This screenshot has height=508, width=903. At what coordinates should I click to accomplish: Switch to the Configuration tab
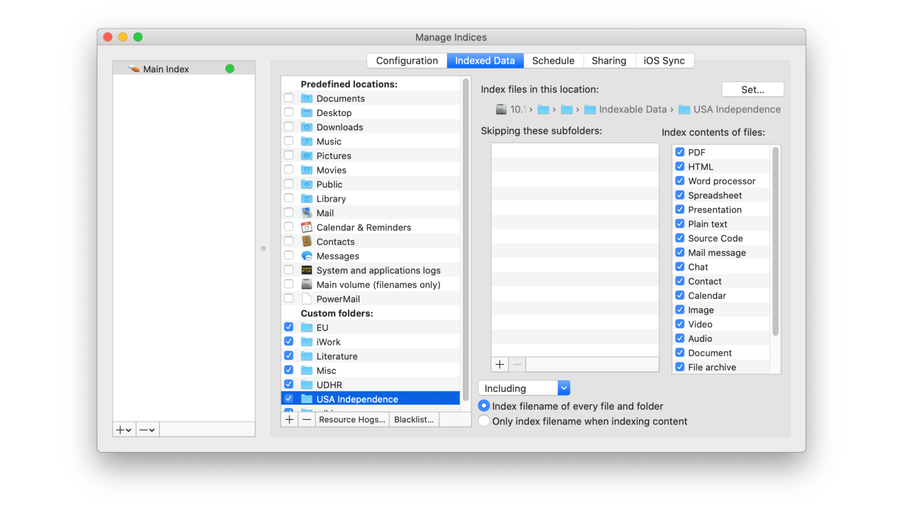coord(407,61)
